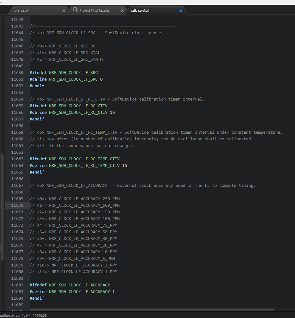Click the 11670:38 cursor position in status bar
Screen dimensions: 295x318
click(x=40, y=315)
